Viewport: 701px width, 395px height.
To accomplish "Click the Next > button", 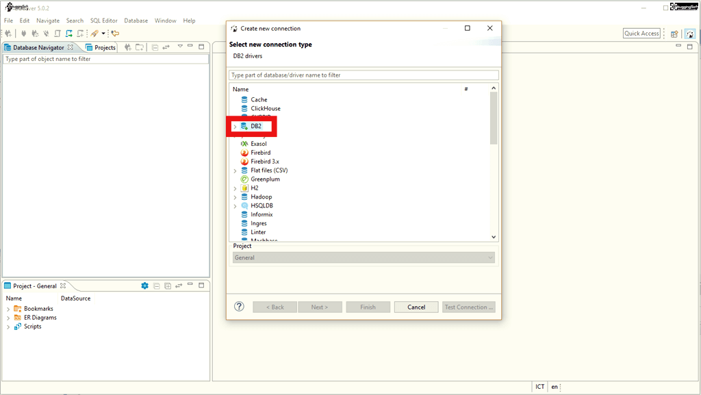I will pyautogui.click(x=320, y=307).
